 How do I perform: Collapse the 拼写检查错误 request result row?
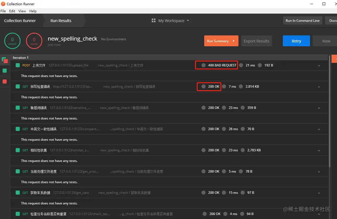point(319,87)
